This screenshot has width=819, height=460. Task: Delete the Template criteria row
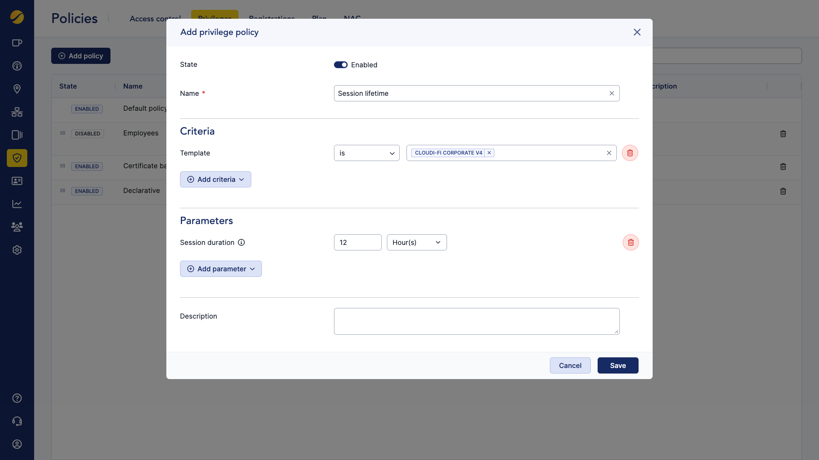pyautogui.click(x=630, y=153)
